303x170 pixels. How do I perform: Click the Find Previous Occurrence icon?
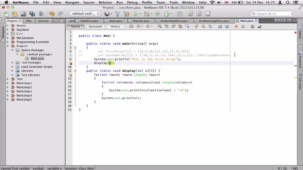(x=166, y=26)
